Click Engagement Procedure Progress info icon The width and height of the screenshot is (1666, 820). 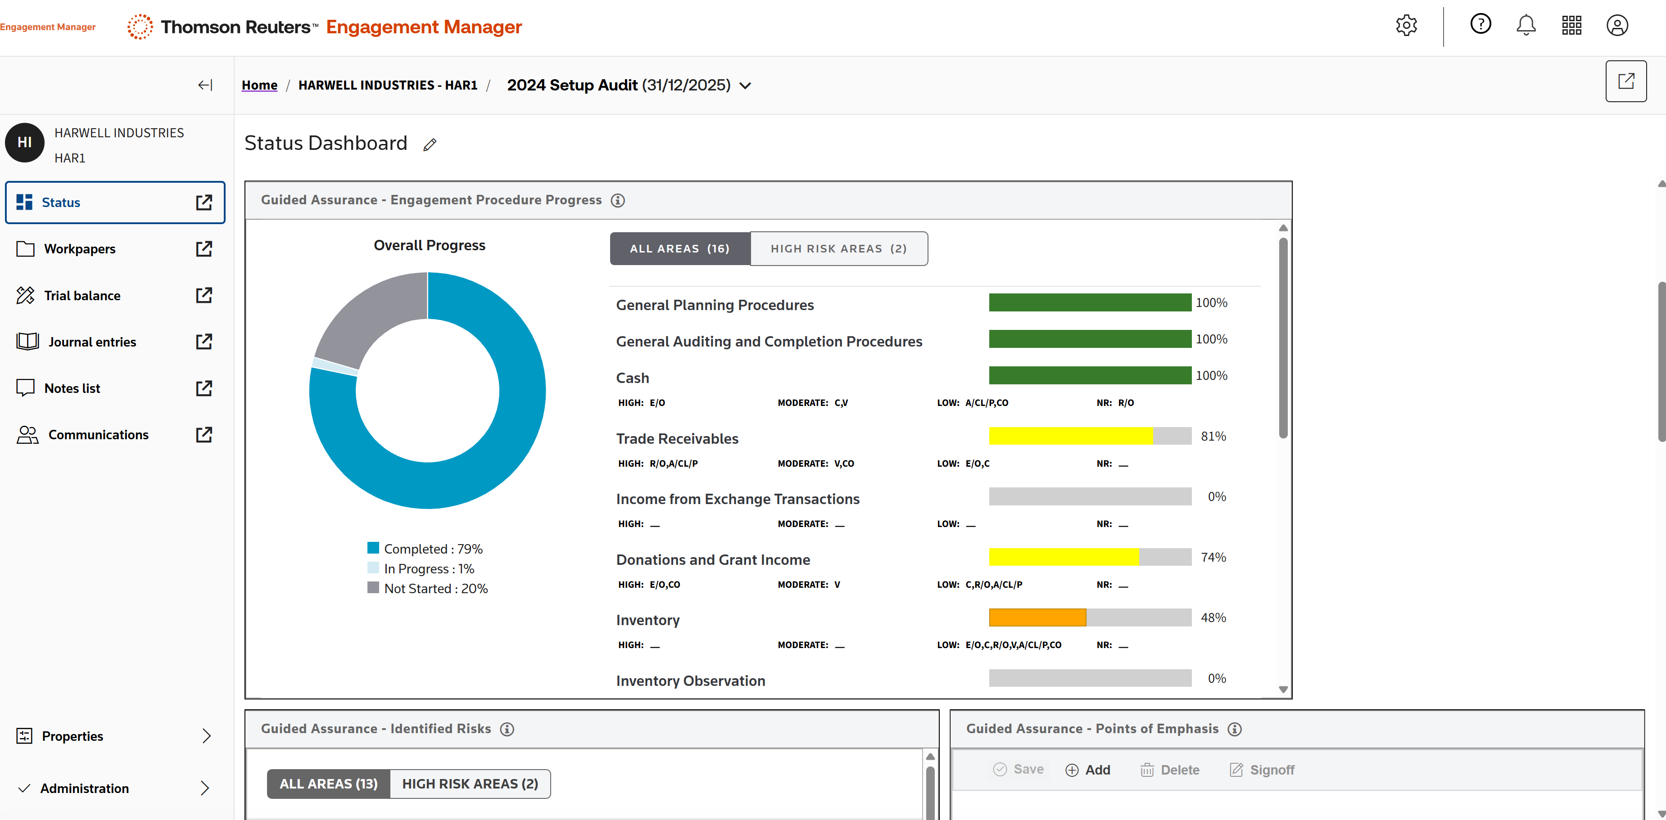coord(618,200)
